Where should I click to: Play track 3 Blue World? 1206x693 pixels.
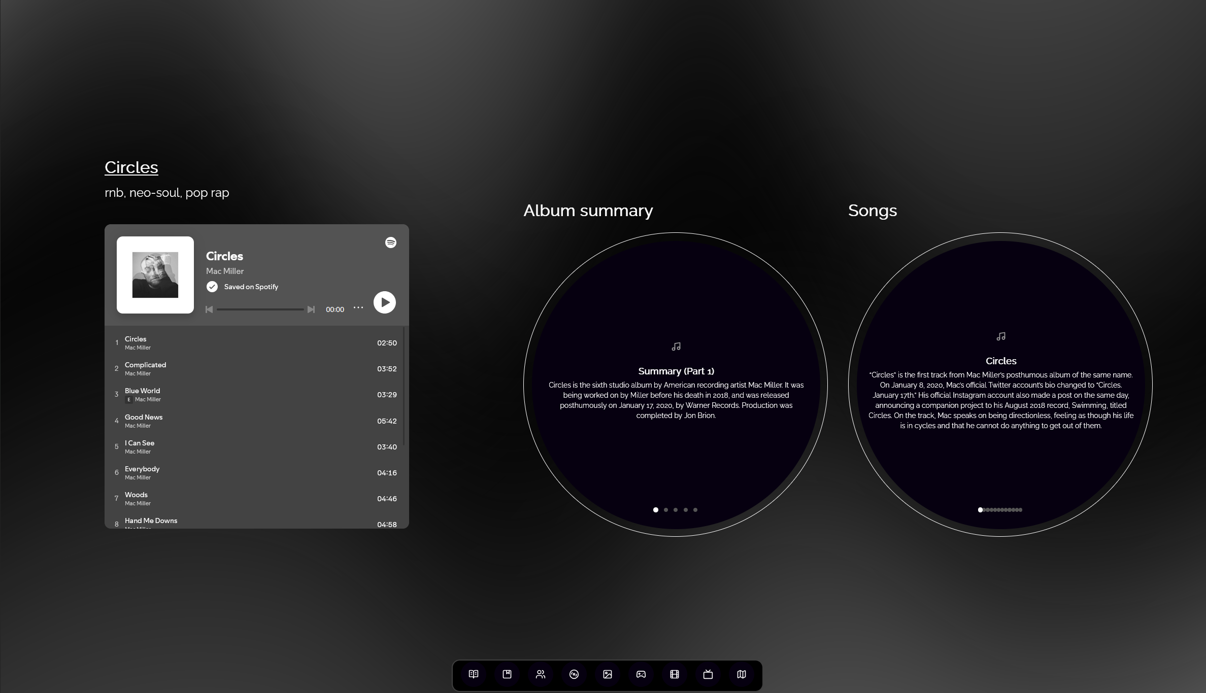pyautogui.click(x=256, y=395)
